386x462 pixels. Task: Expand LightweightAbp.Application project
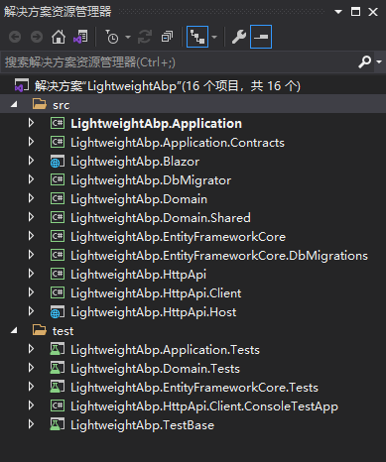pyautogui.click(x=31, y=123)
